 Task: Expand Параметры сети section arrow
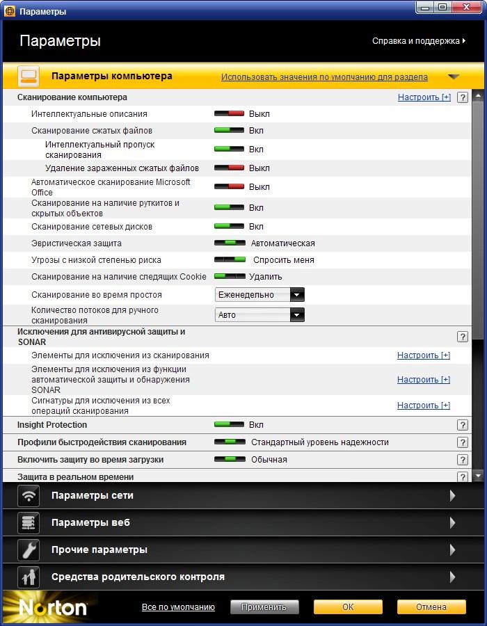[x=452, y=495]
